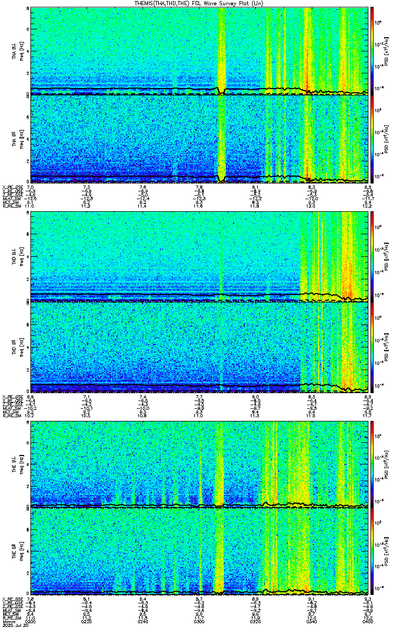Click the color bar beside THD B-parallel panel
Screen dimensions: 393x629
coord(372,346)
